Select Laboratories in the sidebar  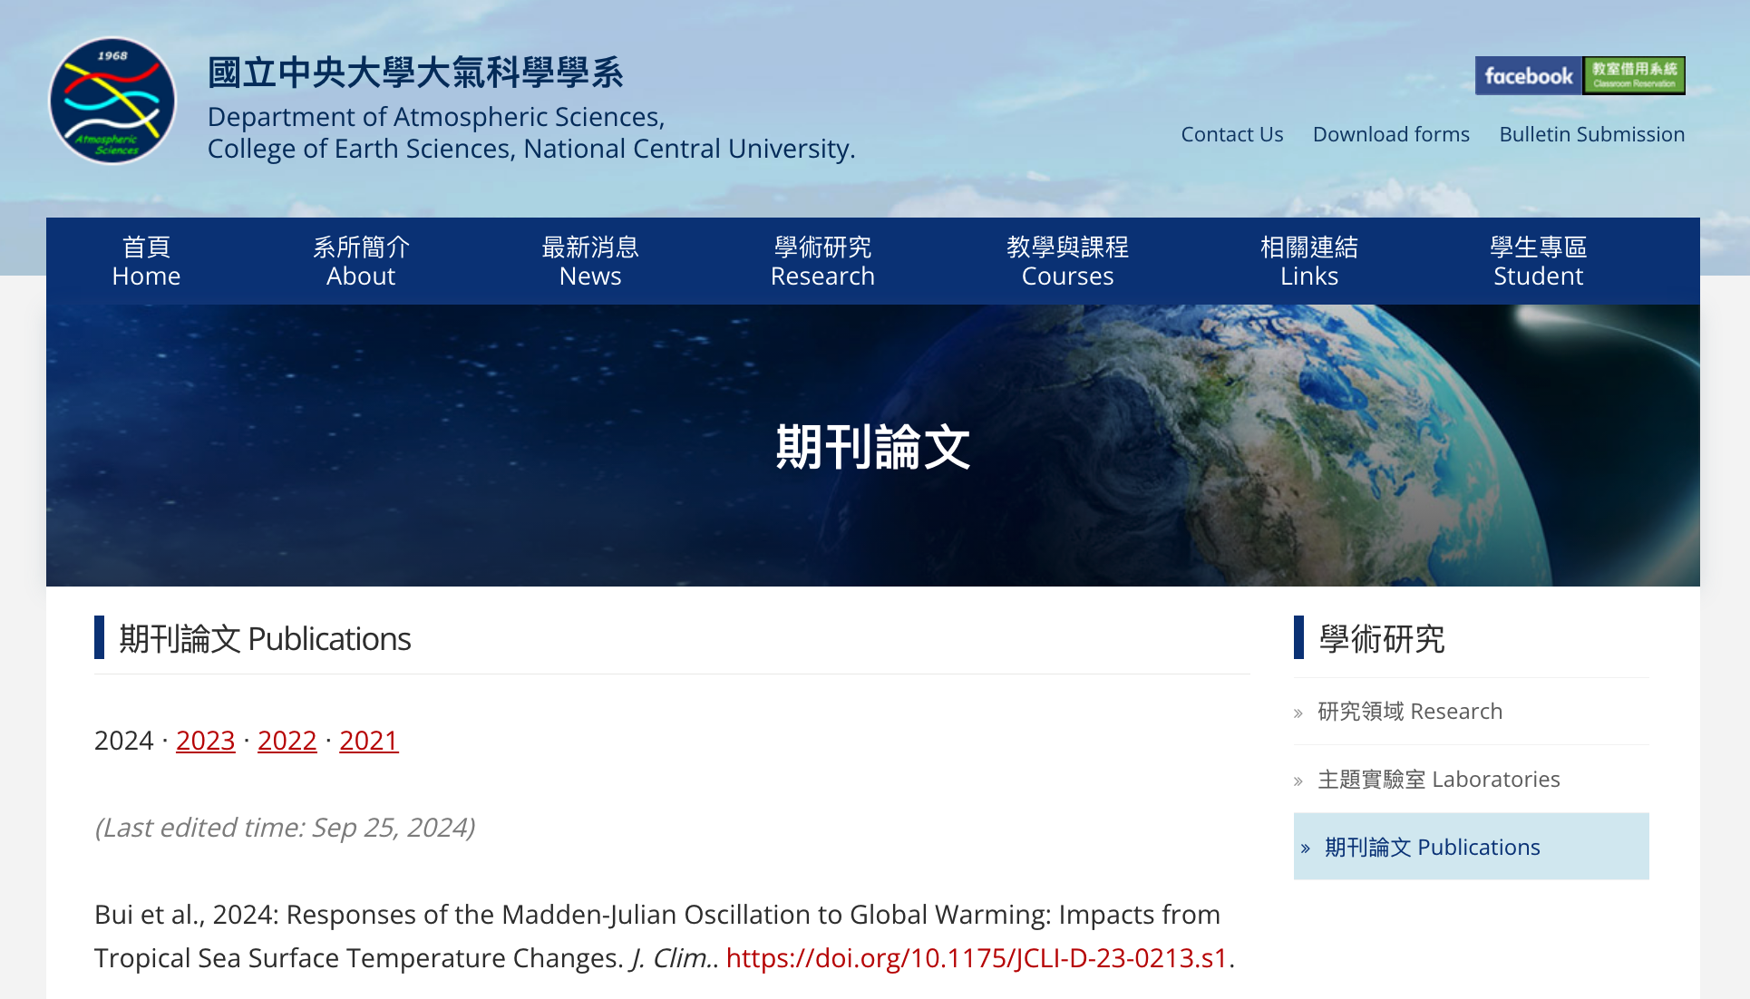[1438, 780]
